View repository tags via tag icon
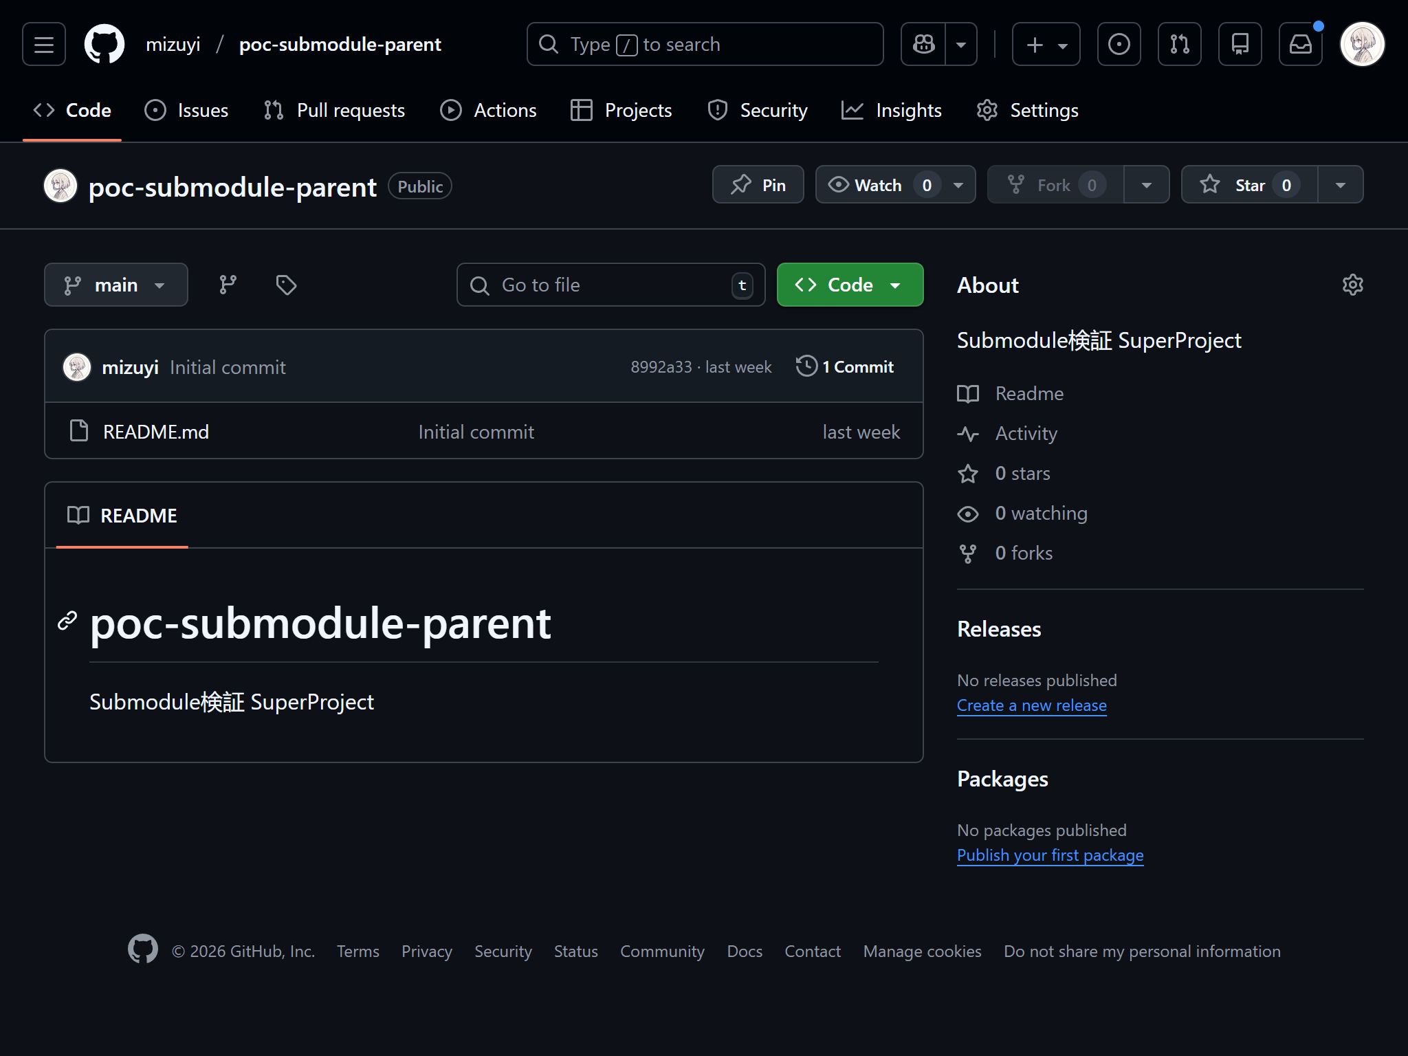The height and width of the screenshot is (1056, 1408). 285,284
